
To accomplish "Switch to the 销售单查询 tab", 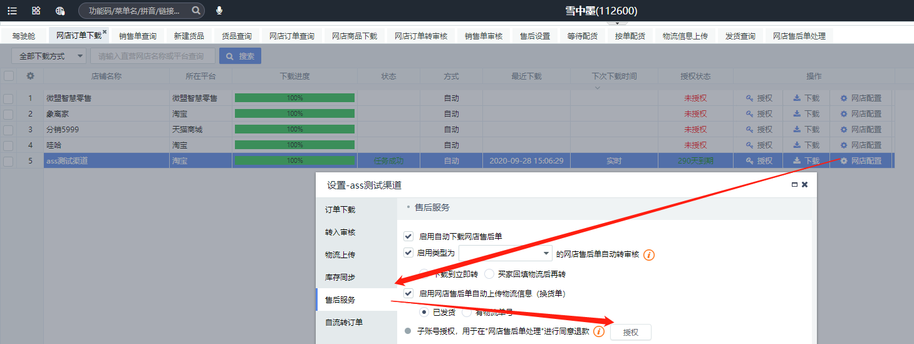I will point(138,36).
